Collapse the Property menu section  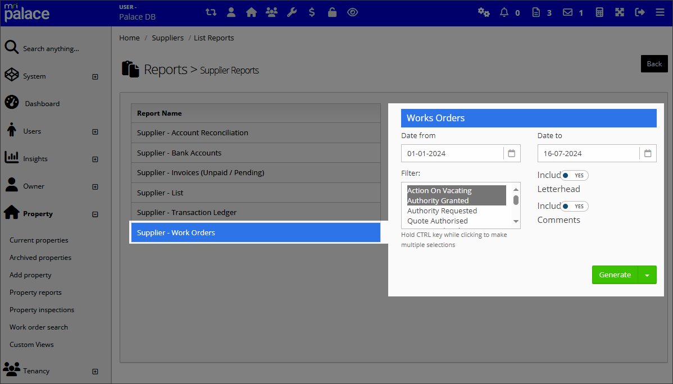pos(96,214)
